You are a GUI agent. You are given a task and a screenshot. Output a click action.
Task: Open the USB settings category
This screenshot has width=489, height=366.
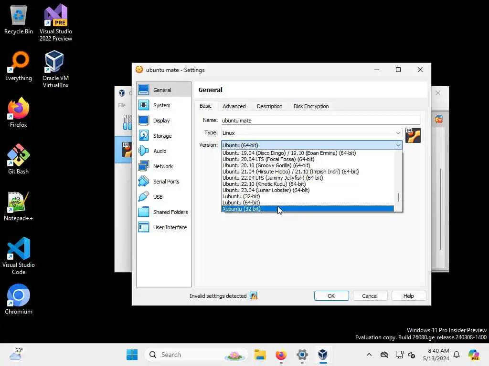coord(164,197)
